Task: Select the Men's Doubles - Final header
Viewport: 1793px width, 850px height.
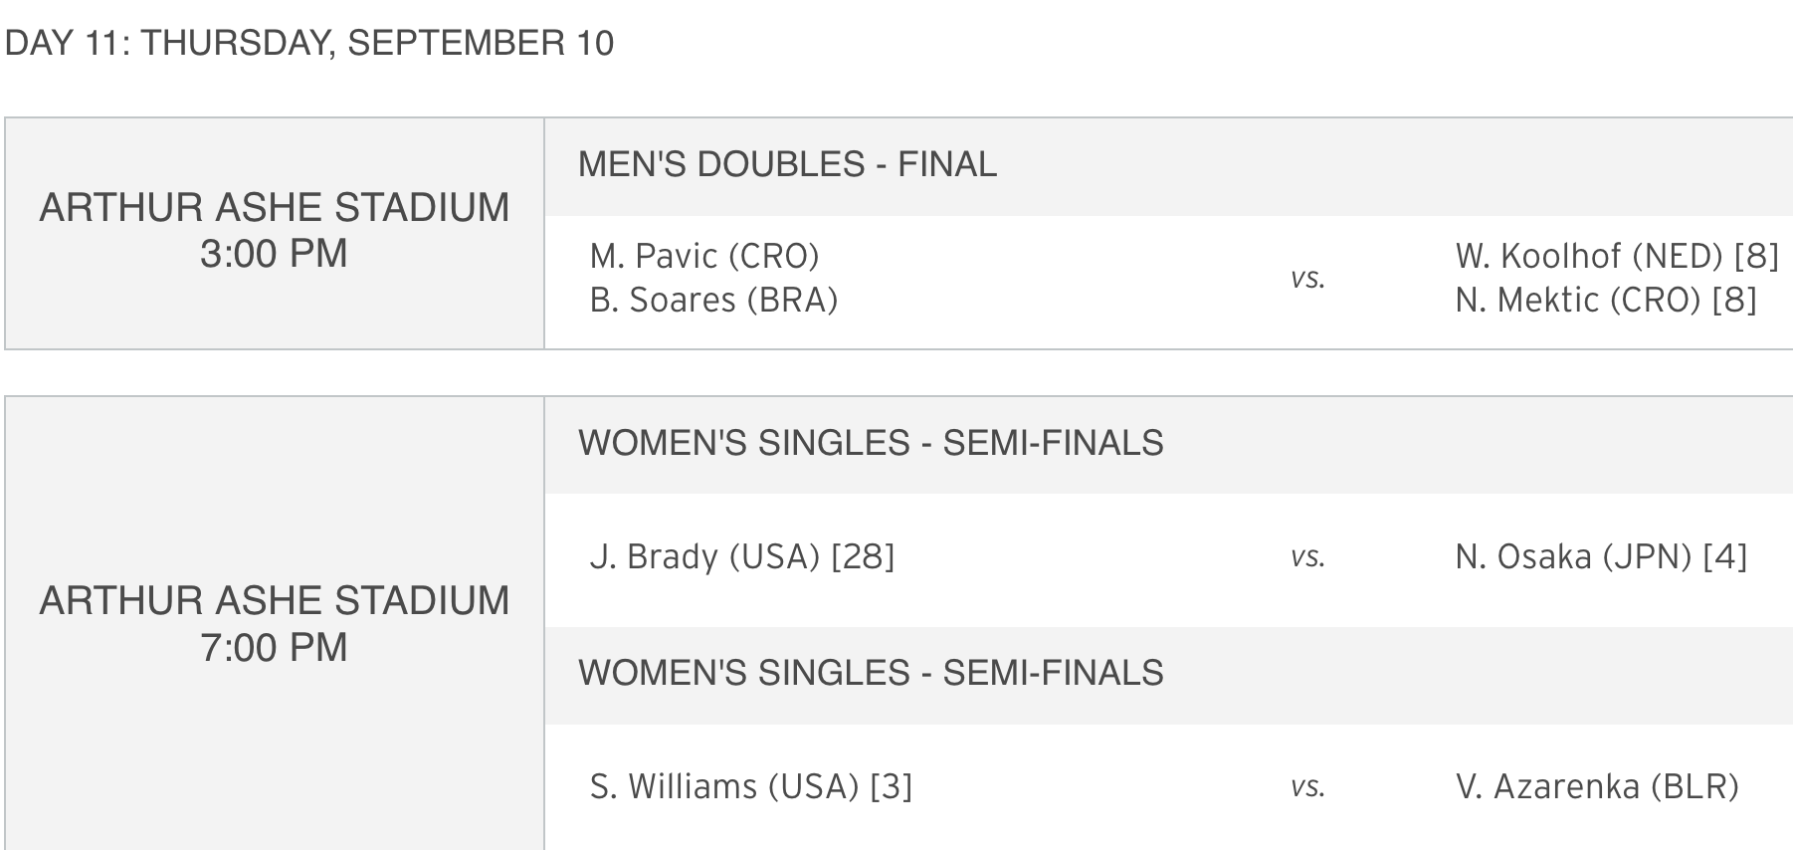Action: (x=787, y=164)
